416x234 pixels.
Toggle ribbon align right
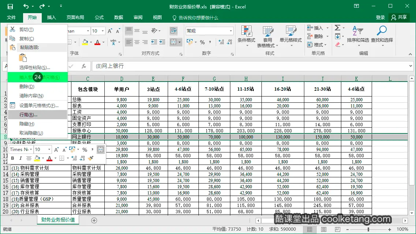coord(145,42)
